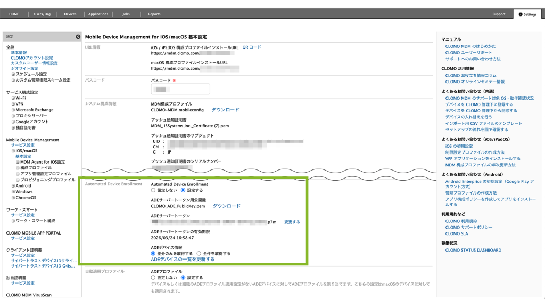545x307 pixels.
Task: Expand アプリ管理設定プロファイル node
Action: point(18,174)
